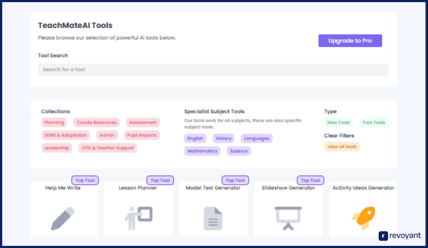Viewport: 428px width, 248px height.
Task: Open the Slideshow Generator projector screen icon
Action: point(288,218)
